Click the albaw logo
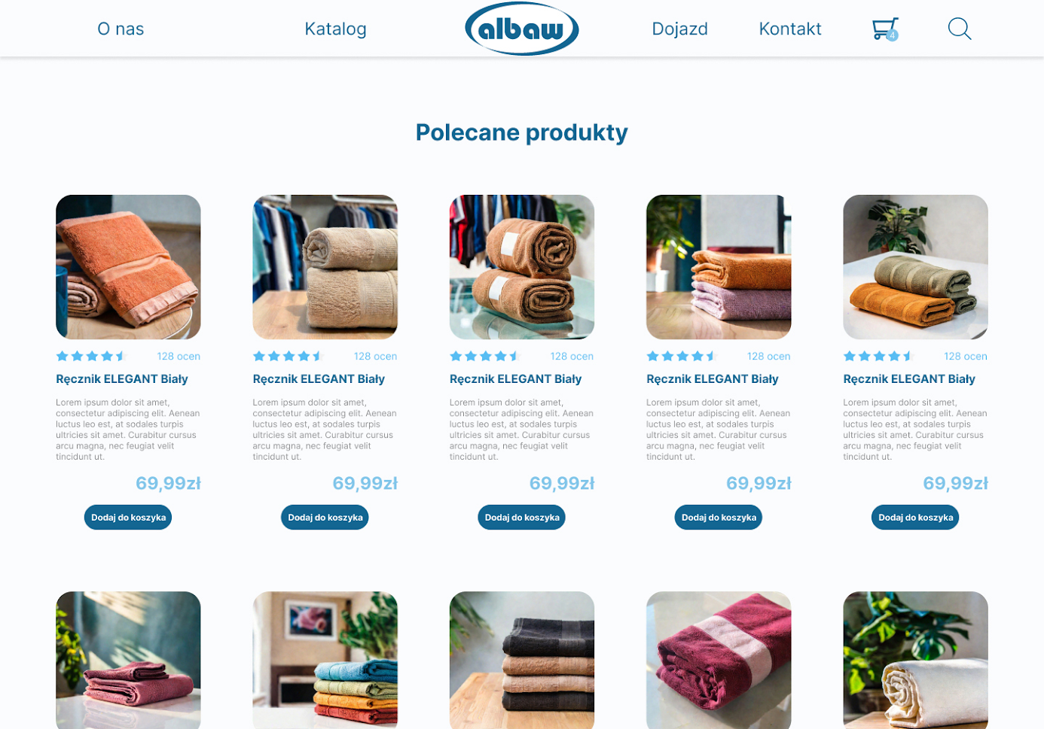 [x=521, y=29]
